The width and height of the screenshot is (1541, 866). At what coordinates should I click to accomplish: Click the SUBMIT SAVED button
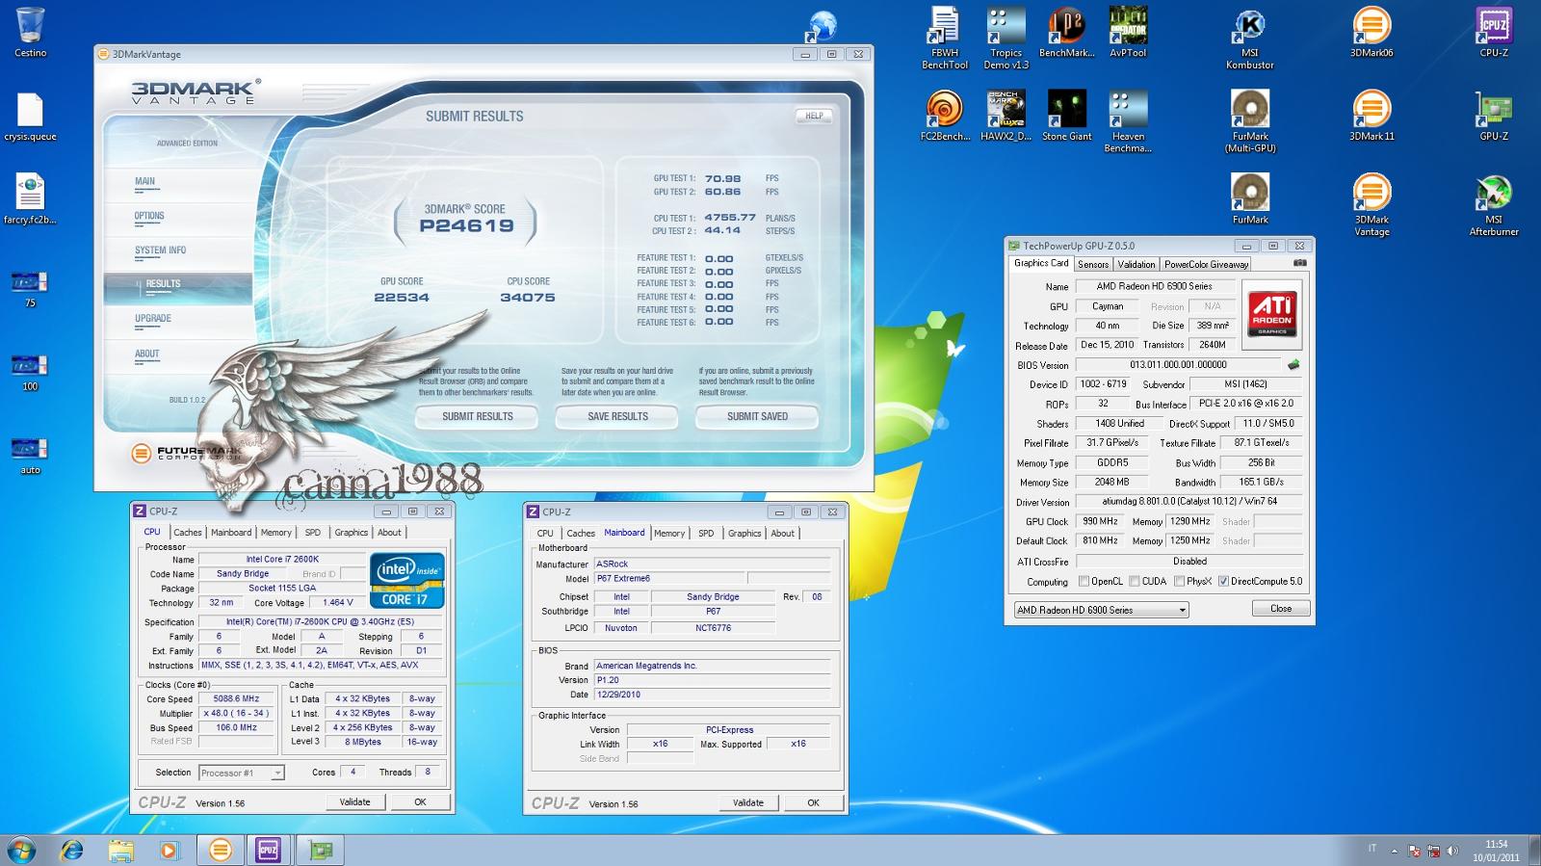757,416
